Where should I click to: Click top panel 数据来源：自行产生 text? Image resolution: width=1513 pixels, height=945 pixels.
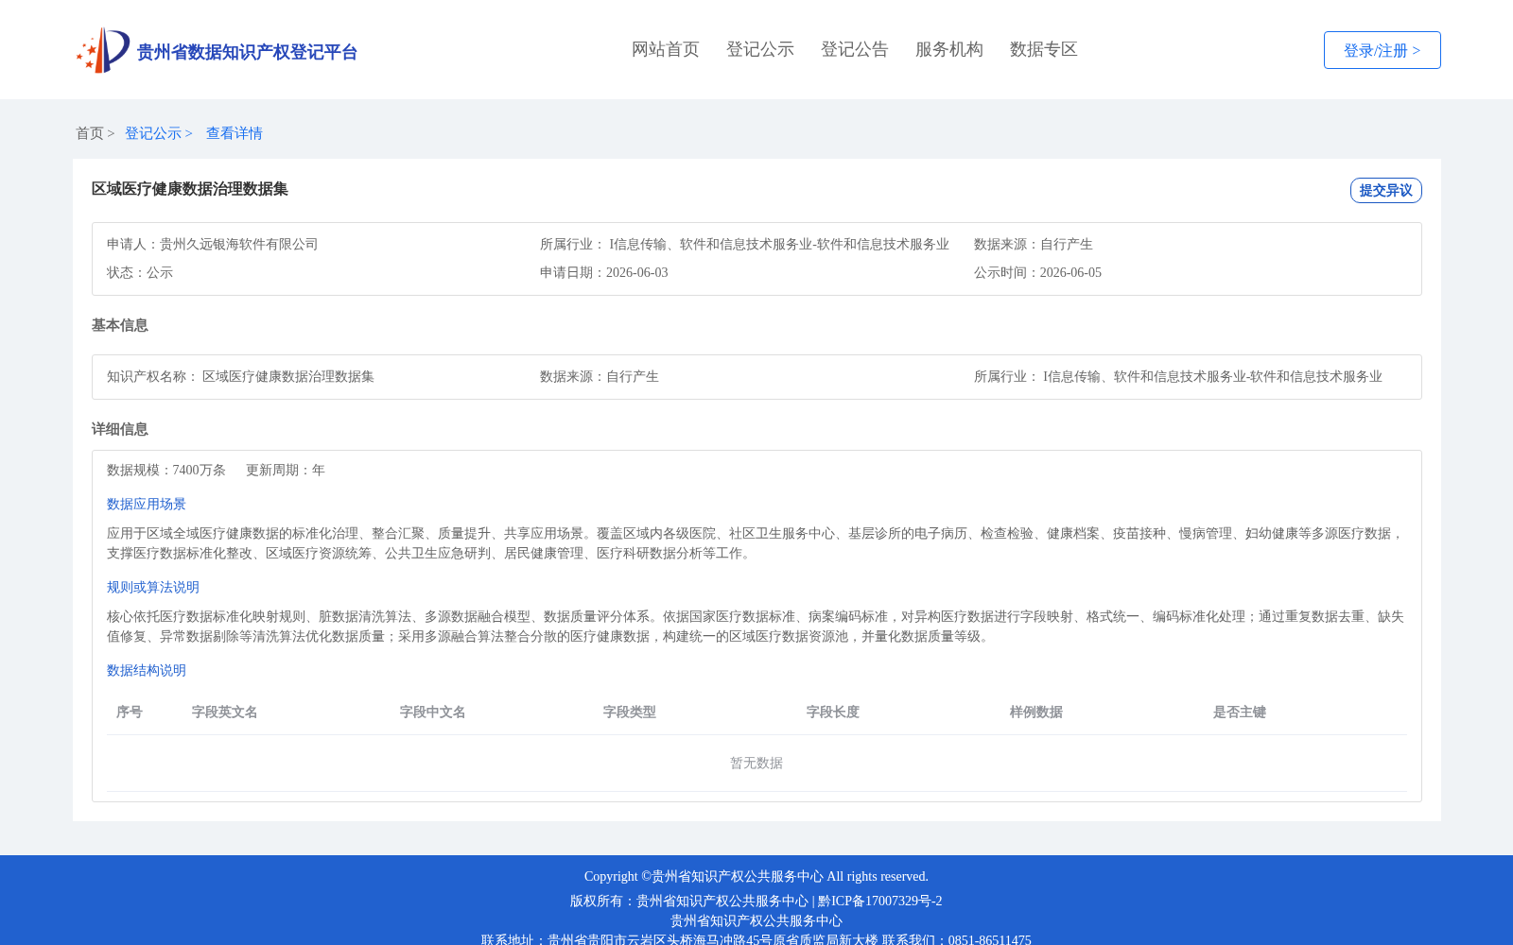tap(1034, 244)
